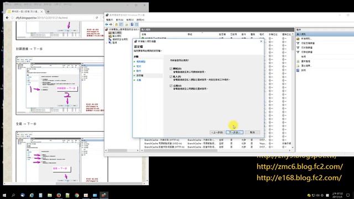354x199 pixels.
Task: Close the browser blog tab
Action: pos(41,11)
